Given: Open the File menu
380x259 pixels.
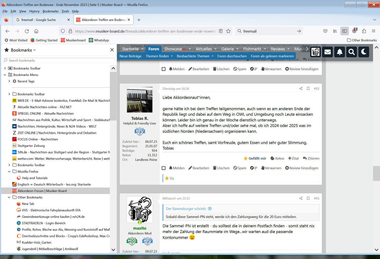Looking at the screenshot, I should pos(5,11).
